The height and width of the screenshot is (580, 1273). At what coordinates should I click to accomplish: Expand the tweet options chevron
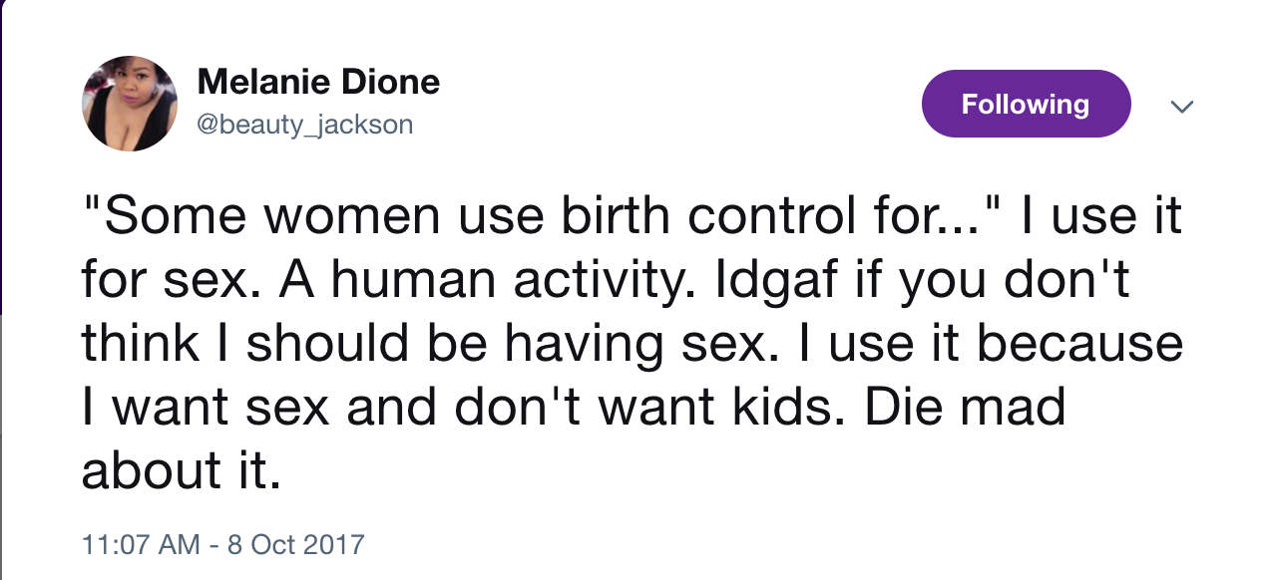1181,106
